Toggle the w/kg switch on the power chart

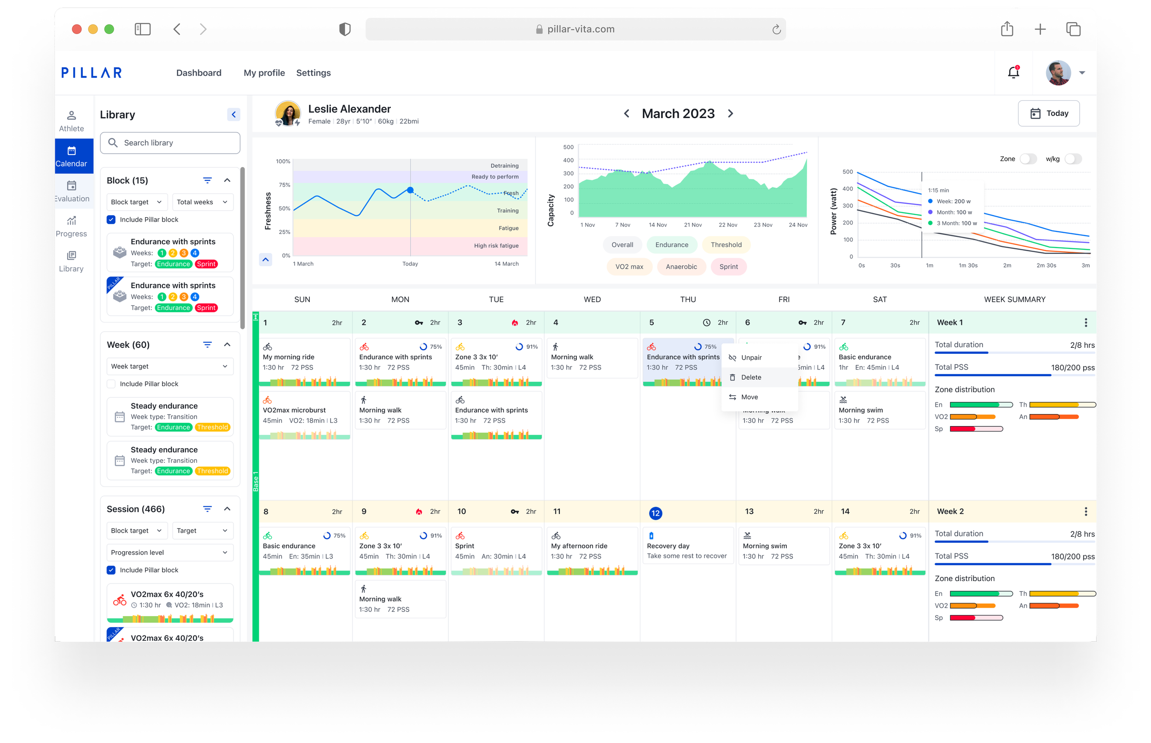click(x=1073, y=159)
